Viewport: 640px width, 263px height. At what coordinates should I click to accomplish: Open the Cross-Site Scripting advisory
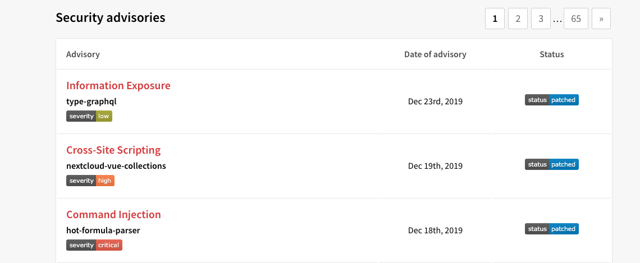[113, 150]
